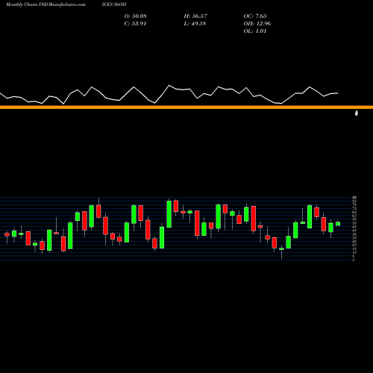Select the ticker symbol label next to the title
The width and height of the screenshot is (373, 373).
click(114, 4)
